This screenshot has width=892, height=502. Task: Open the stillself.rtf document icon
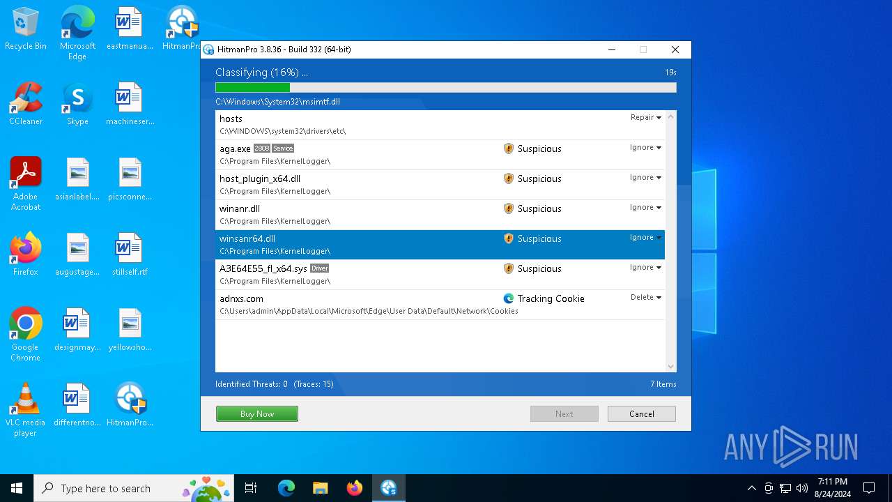(130, 255)
